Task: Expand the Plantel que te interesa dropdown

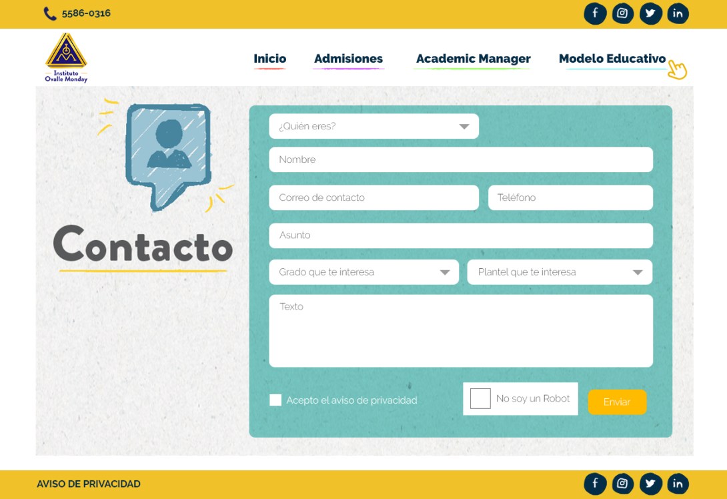Action: point(560,272)
